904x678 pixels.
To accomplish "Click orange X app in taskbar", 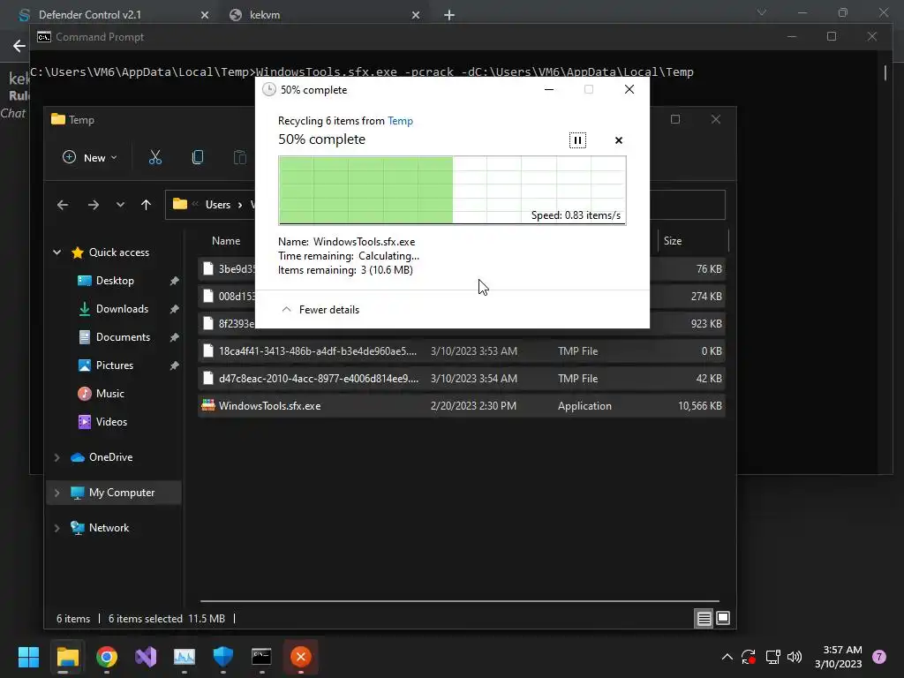I will pyautogui.click(x=300, y=657).
